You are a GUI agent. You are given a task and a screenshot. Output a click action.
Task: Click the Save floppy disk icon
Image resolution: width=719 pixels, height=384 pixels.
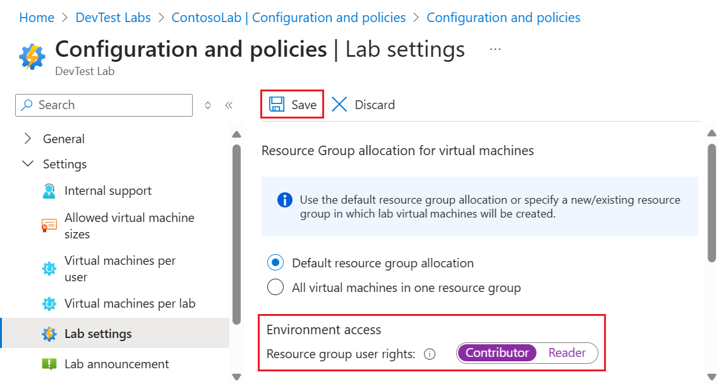(x=276, y=105)
